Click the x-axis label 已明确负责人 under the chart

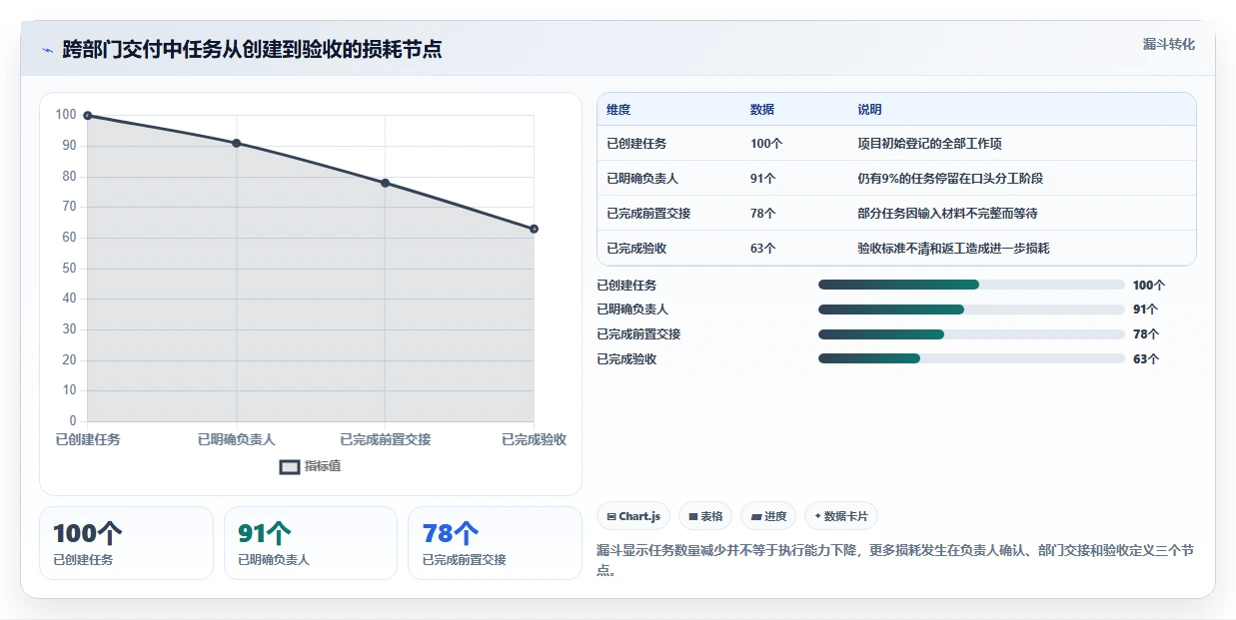click(237, 439)
